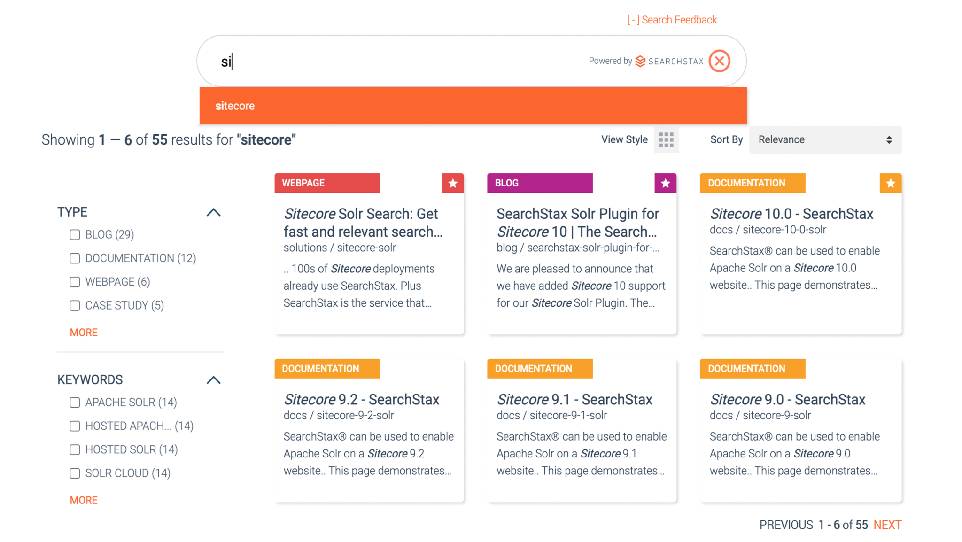This screenshot has height=542, width=962.
Task: Star the Sitecore Solr Search webpage result
Action: point(452,183)
